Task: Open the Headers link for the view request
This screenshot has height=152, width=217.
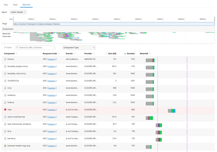Action: coord(51,110)
